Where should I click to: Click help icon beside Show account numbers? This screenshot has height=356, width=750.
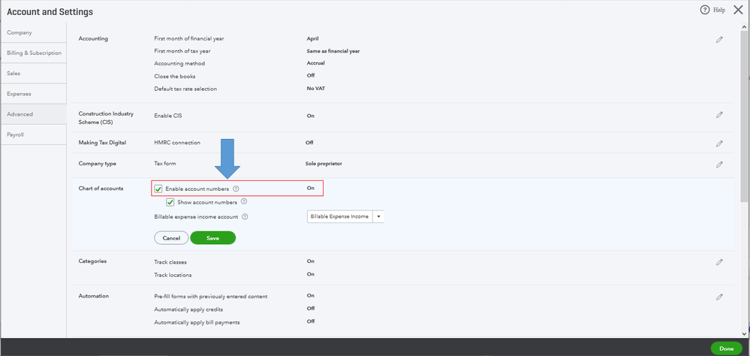pyautogui.click(x=244, y=202)
